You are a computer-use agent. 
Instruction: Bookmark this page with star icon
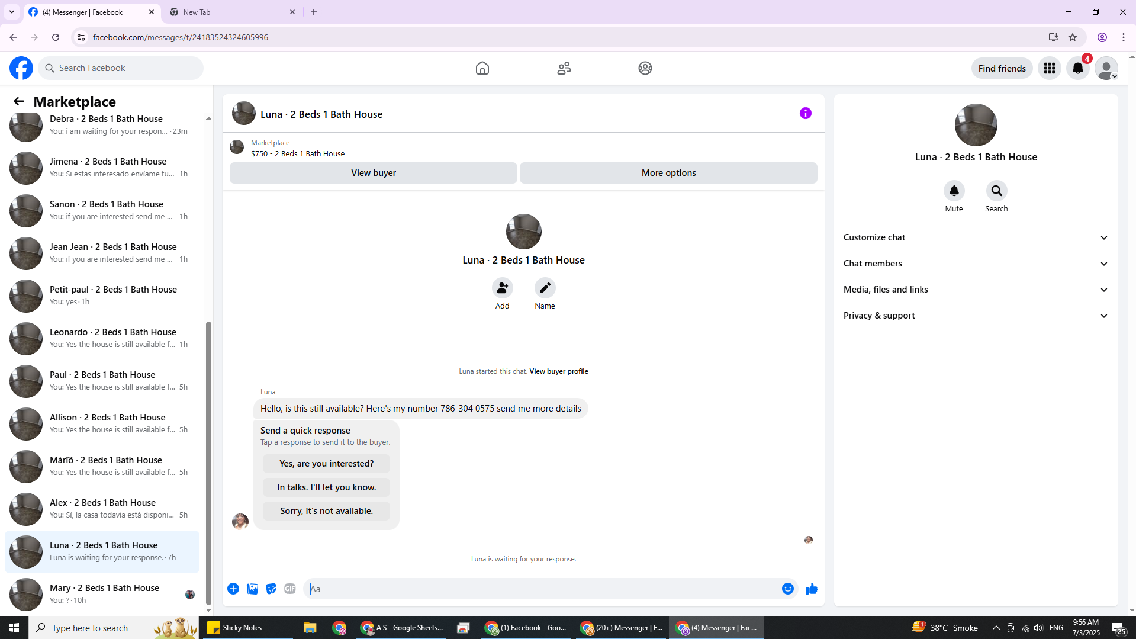1073,37
